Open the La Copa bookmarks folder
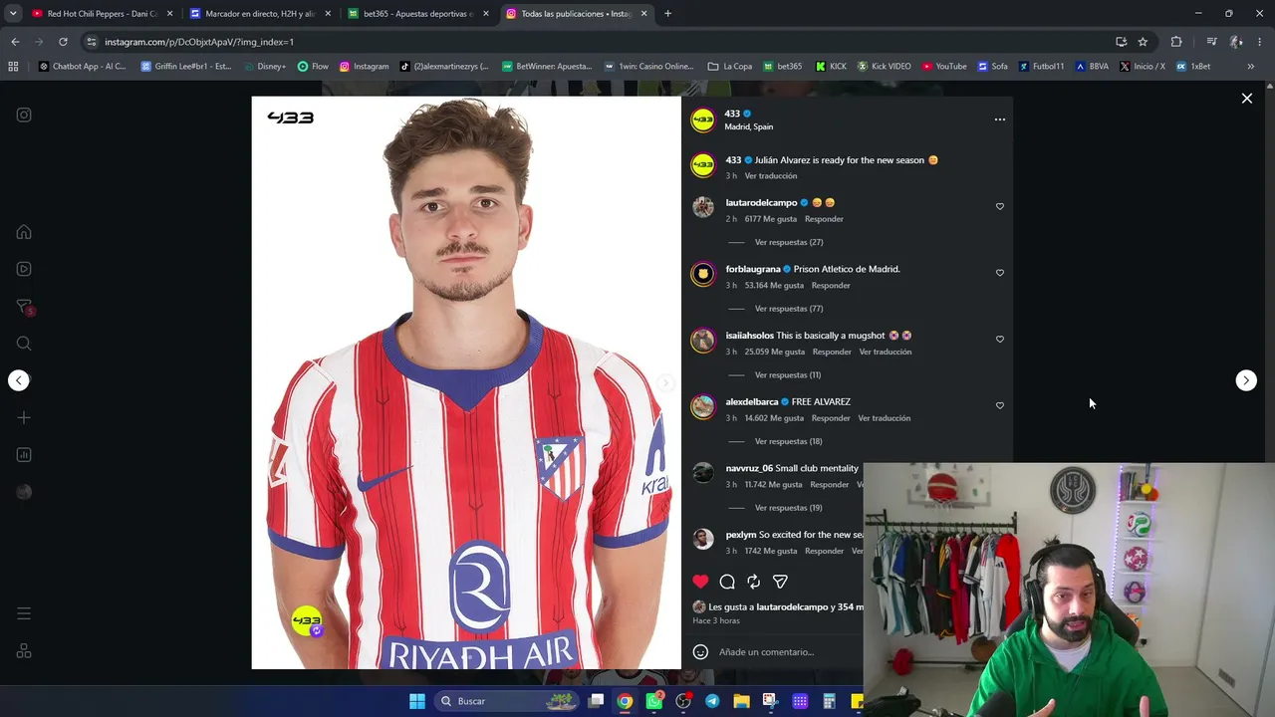 pyautogui.click(x=729, y=67)
